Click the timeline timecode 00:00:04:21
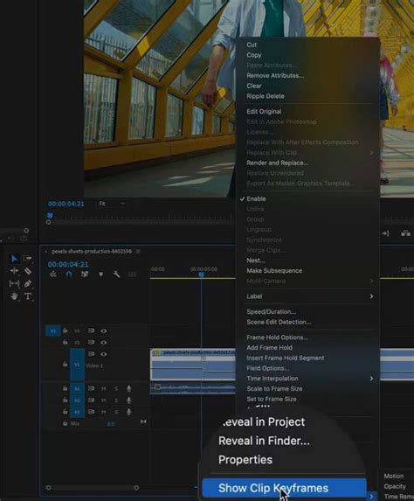414x501 pixels. [x=68, y=264]
